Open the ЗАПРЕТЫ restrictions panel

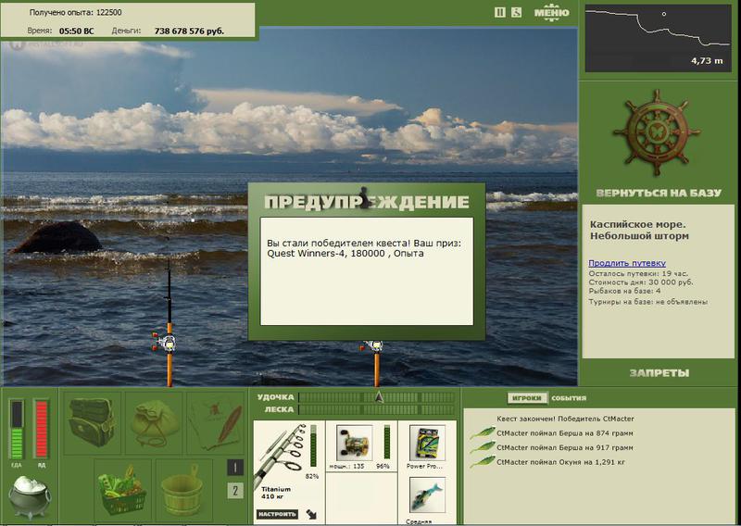point(659,373)
